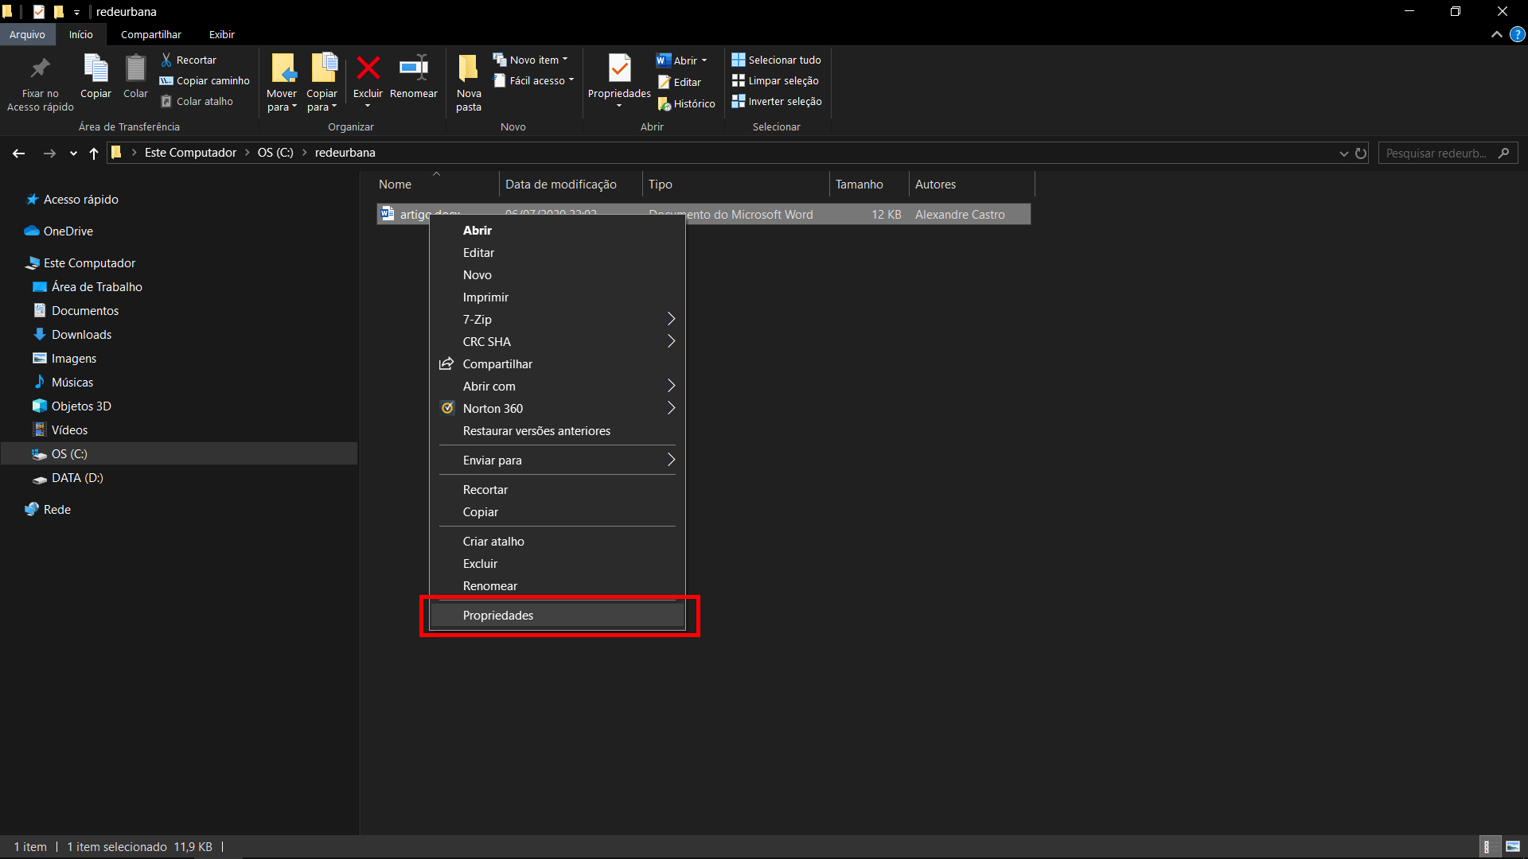Click the Copiar caminho icon
Image resolution: width=1528 pixels, height=859 pixels.
click(x=204, y=80)
